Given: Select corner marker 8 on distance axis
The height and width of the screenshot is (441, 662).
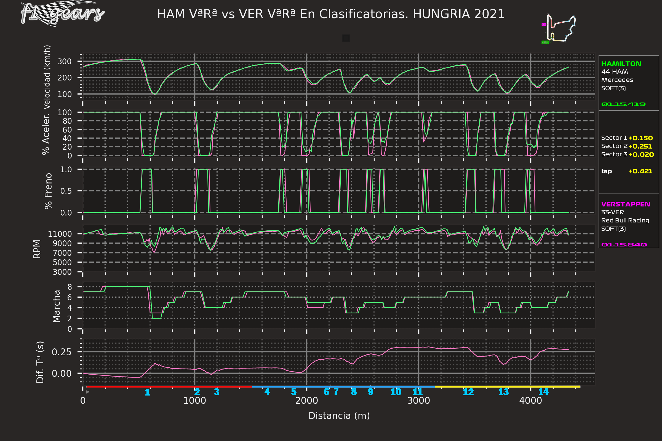Looking at the screenshot, I should [x=354, y=392].
